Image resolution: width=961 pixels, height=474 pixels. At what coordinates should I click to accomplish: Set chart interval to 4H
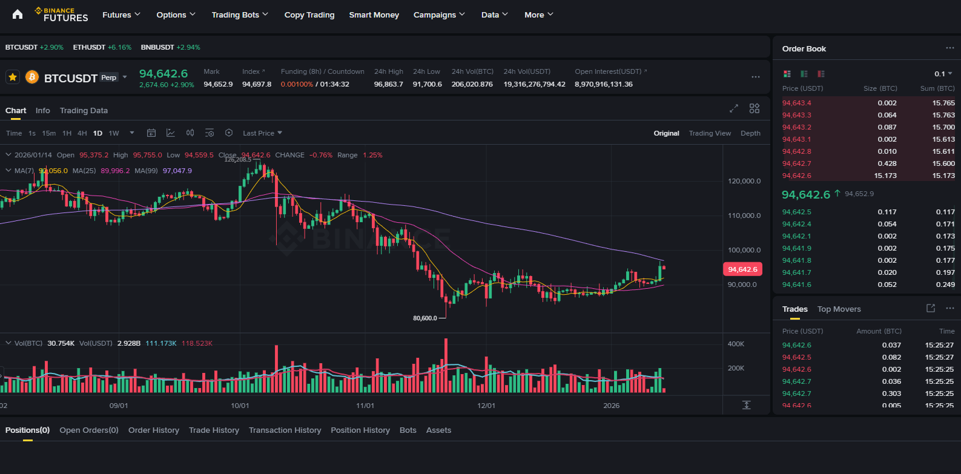(x=82, y=133)
